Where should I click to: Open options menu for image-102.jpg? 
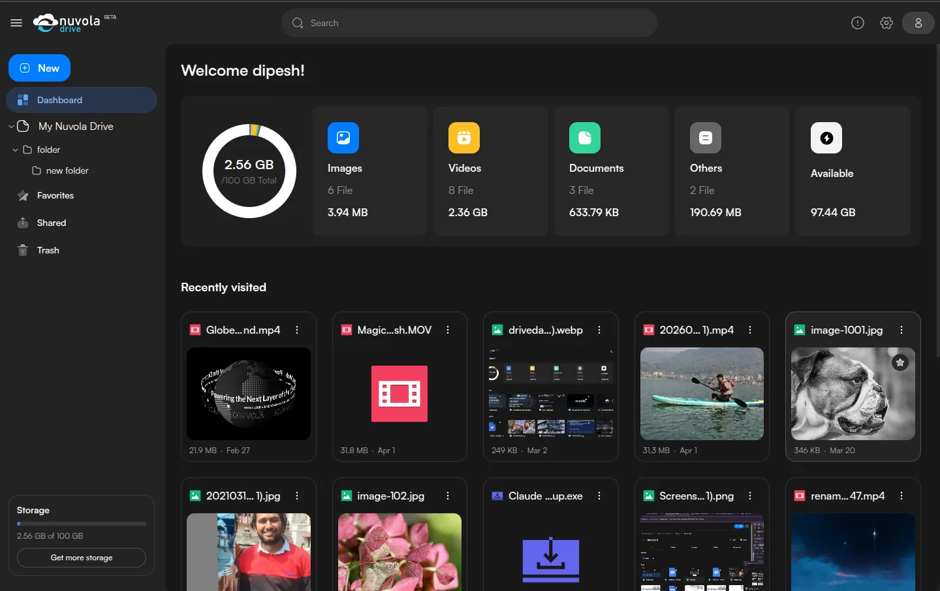point(448,496)
